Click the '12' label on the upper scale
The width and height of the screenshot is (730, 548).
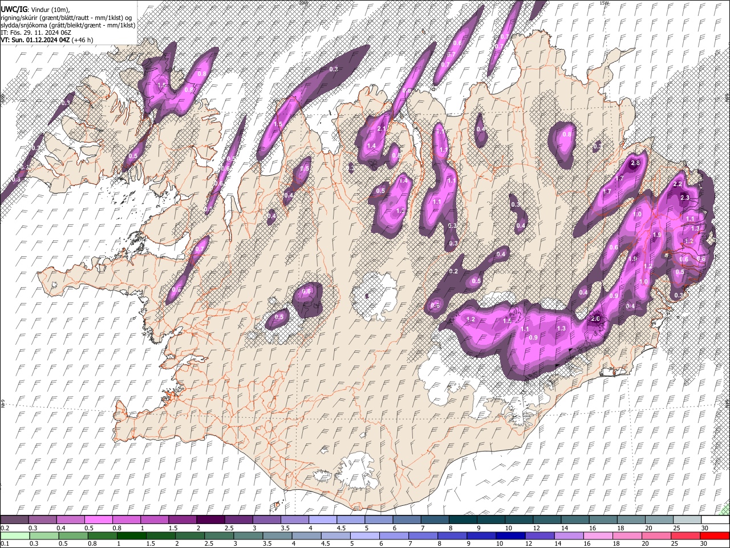click(x=536, y=528)
